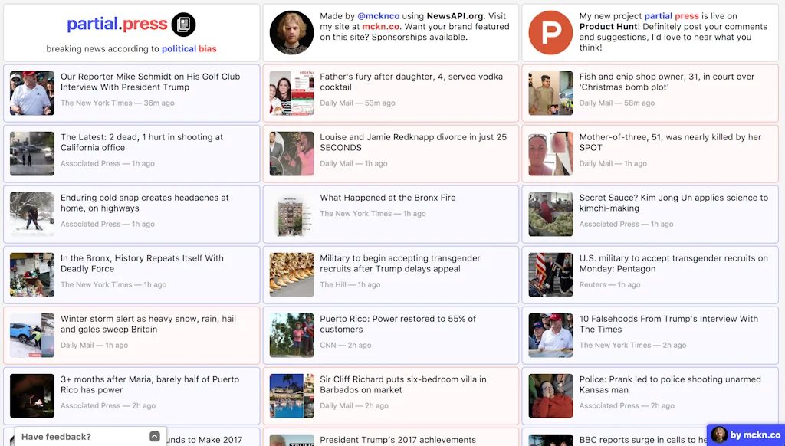Click the newspaper icon beside the partial.press logo
The image size is (785, 446).
[x=182, y=24]
